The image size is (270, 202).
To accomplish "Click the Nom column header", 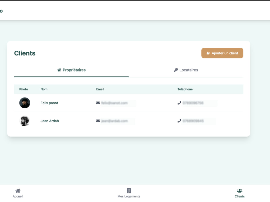I will click(44, 89).
